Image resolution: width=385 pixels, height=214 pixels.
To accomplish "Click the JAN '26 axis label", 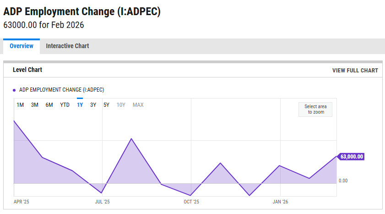I will [x=280, y=202].
